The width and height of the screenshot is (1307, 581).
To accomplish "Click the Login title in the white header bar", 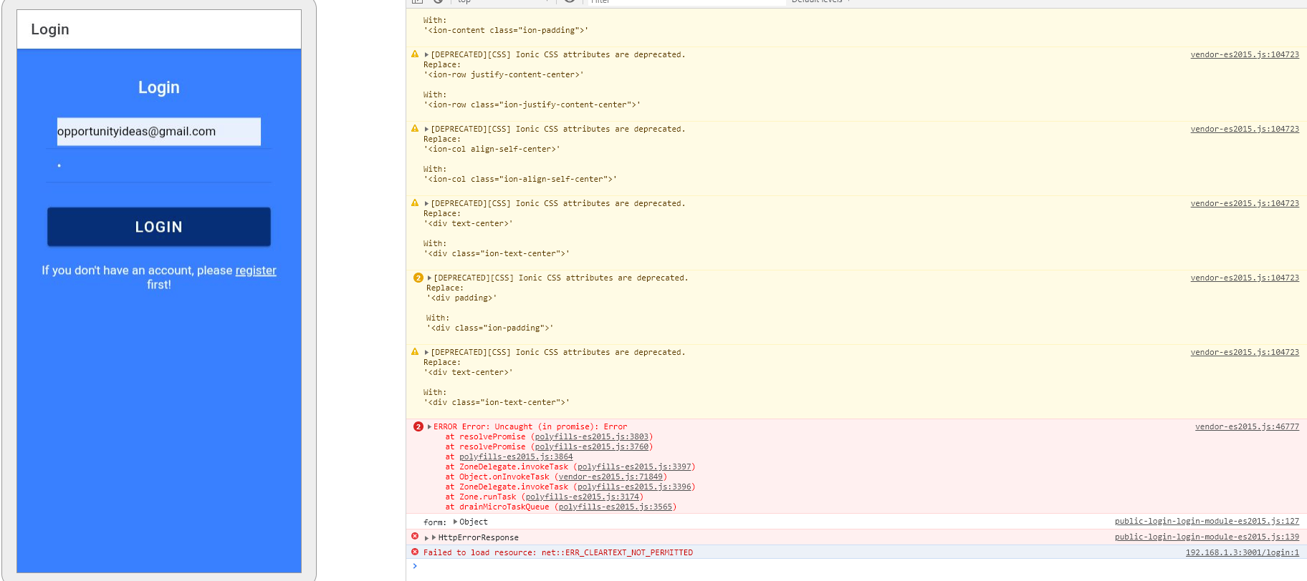I will pyautogui.click(x=50, y=29).
